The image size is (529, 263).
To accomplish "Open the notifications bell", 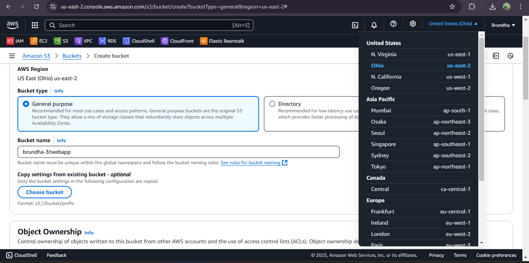I will click(x=374, y=25).
